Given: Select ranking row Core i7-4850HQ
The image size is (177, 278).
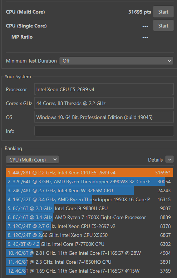Looking at the screenshot, I should coord(89,262).
